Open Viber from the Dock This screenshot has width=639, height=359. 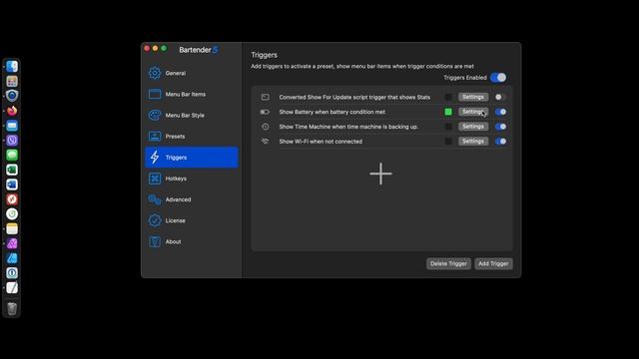click(12, 140)
